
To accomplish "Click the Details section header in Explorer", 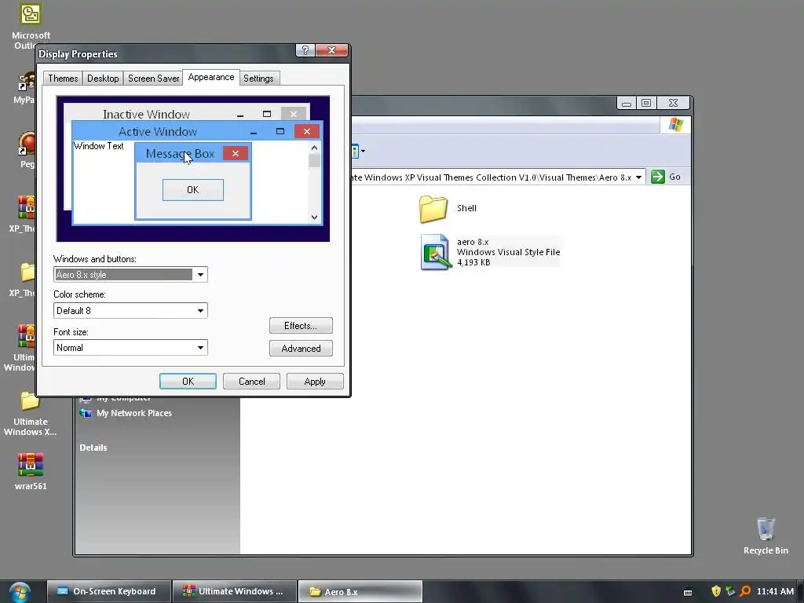I will click(x=93, y=448).
